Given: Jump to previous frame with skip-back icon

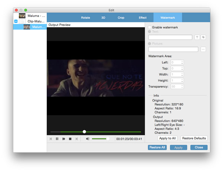Looking at the screenshot, I should point(51,139).
